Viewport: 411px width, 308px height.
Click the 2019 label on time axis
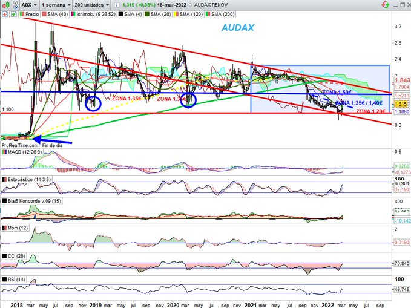pyautogui.click(x=96, y=305)
